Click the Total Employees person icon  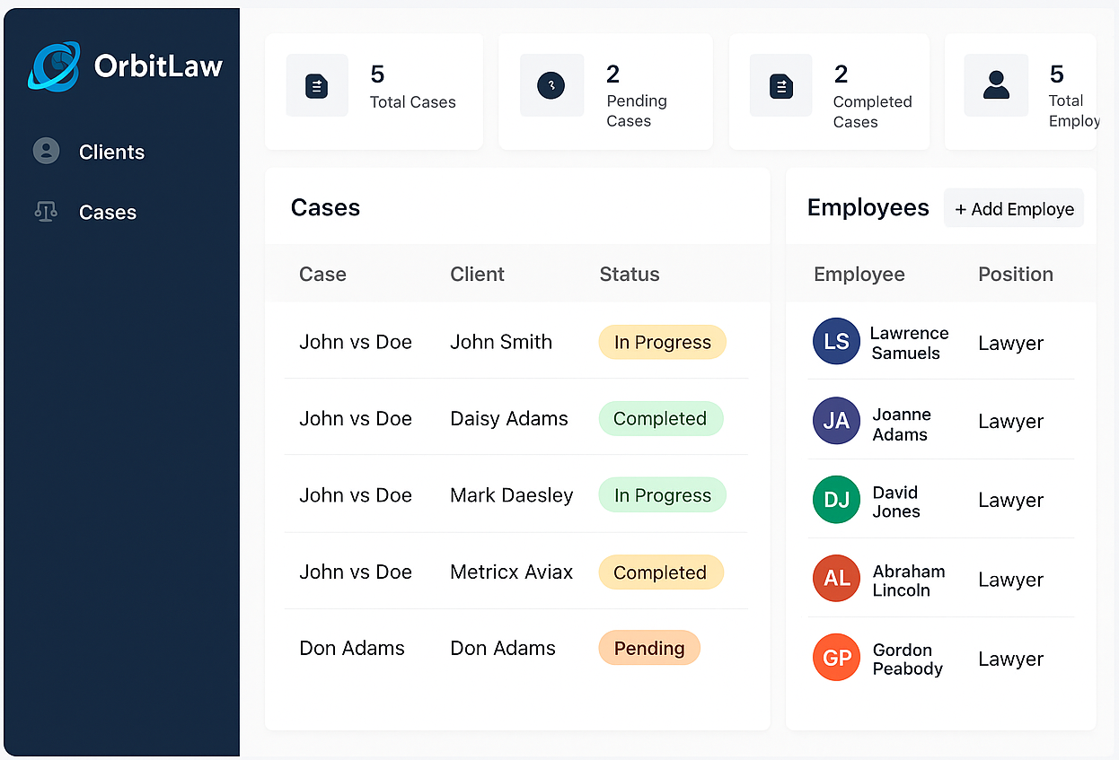996,85
